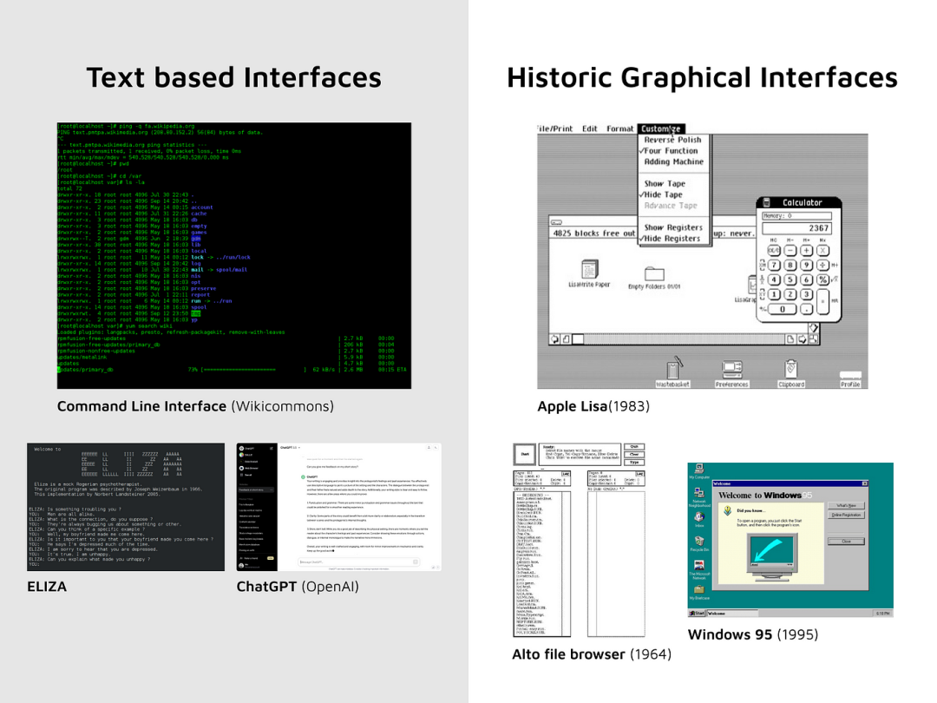Open the Recycle Bin icon
The width and height of the screenshot is (937, 703).
[699, 542]
